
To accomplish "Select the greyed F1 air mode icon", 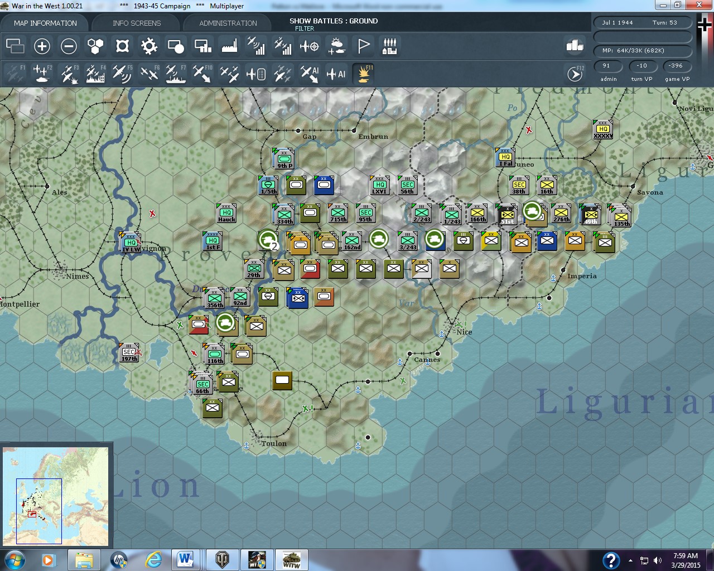I will point(15,74).
